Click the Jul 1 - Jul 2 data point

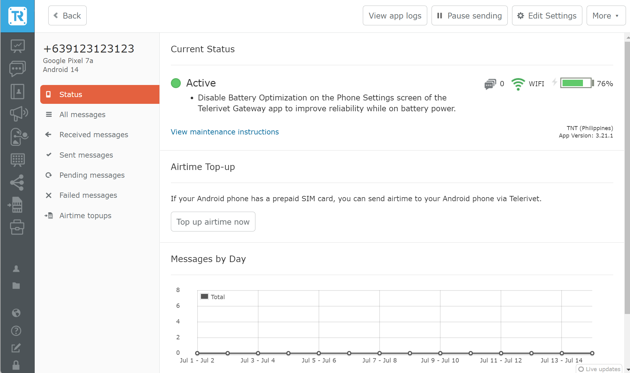[197, 353]
